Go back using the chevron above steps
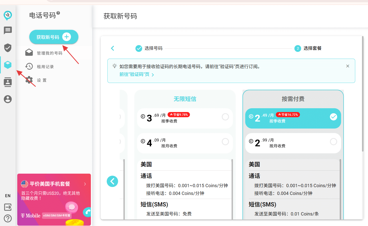Viewport: 368px width, 226px height. (x=113, y=48)
